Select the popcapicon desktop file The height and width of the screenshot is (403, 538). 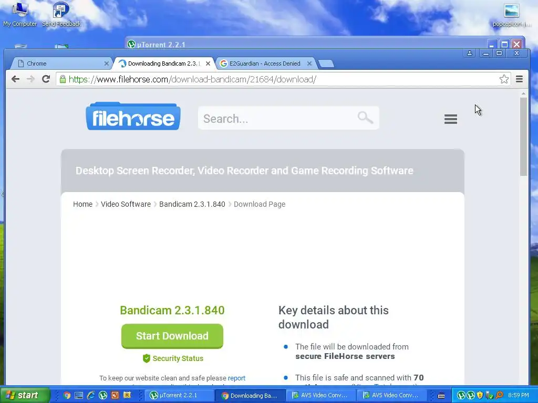(511, 15)
